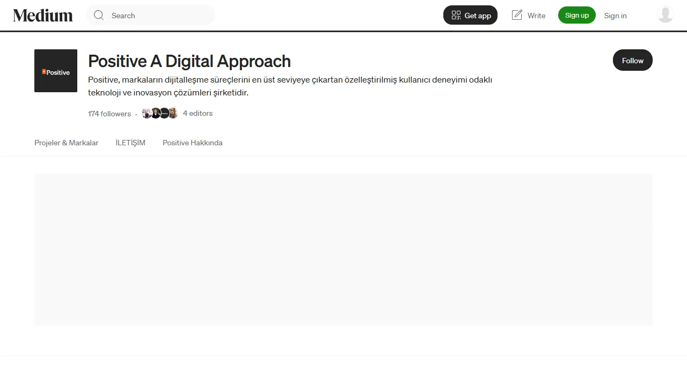Follow the Positive A Digital Approach publication
This screenshot has height=386, width=687.
coord(632,60)
